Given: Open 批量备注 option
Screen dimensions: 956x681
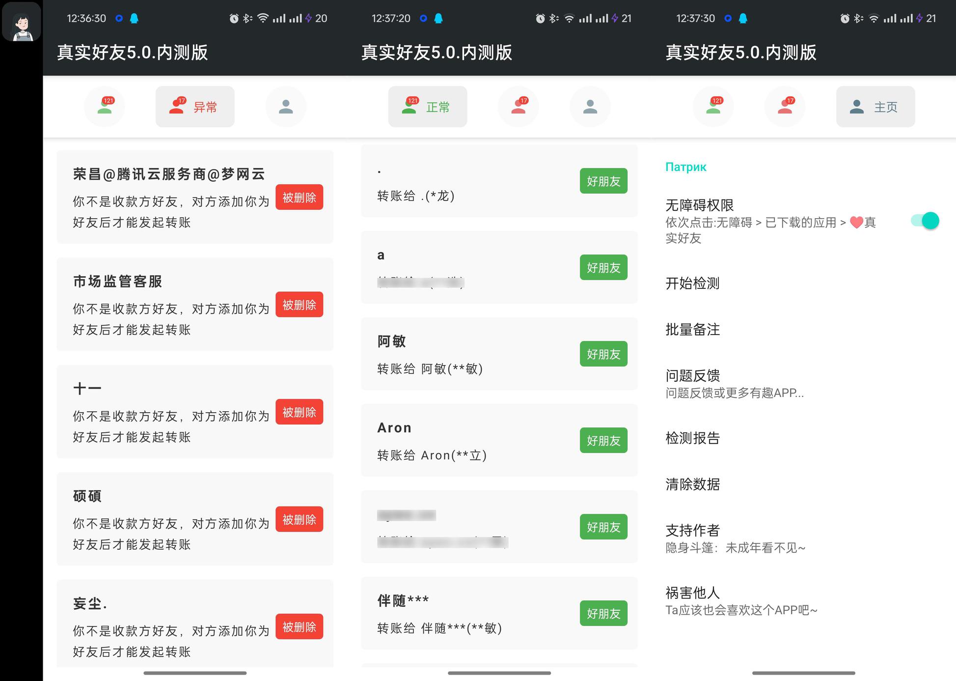Looking at the screenshot, I should [x=692, y=330].
